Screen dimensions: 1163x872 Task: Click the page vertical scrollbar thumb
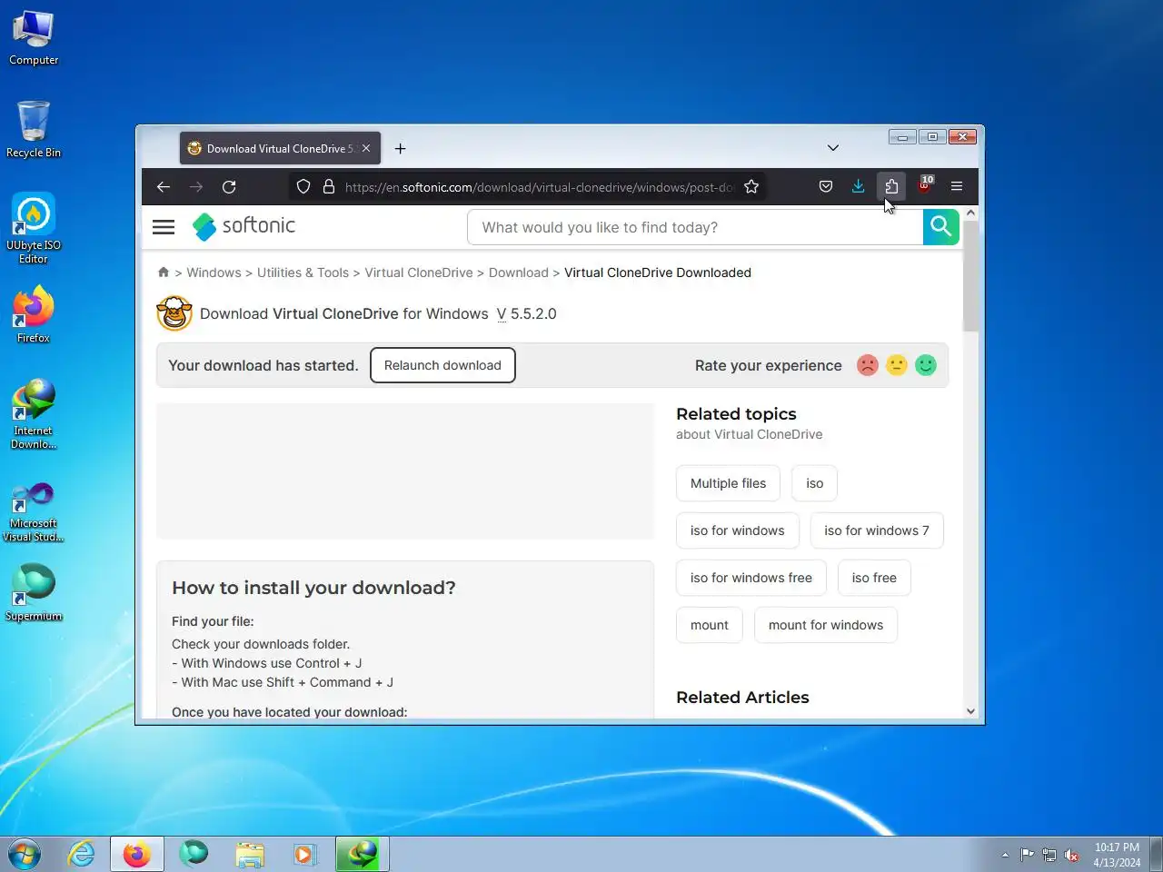pos(970,276)
